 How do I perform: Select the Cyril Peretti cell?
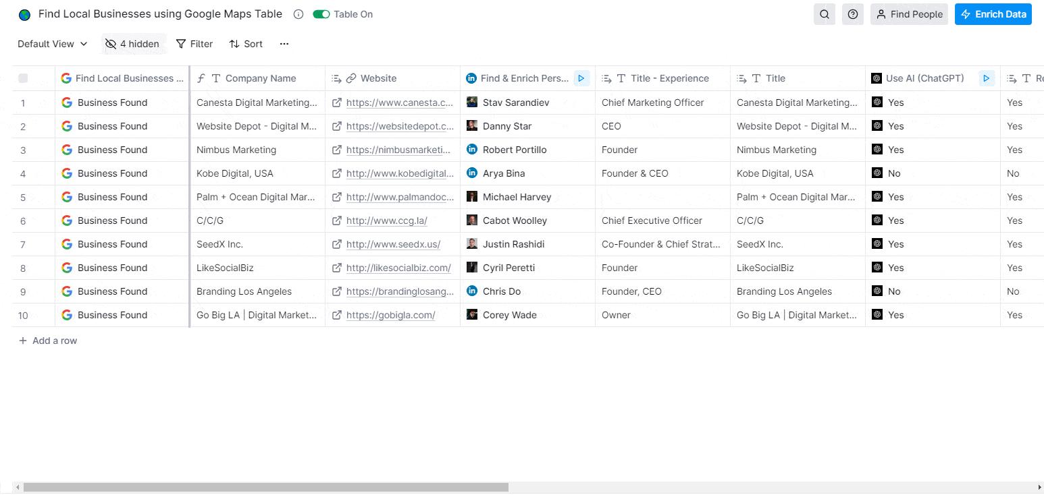528,268
